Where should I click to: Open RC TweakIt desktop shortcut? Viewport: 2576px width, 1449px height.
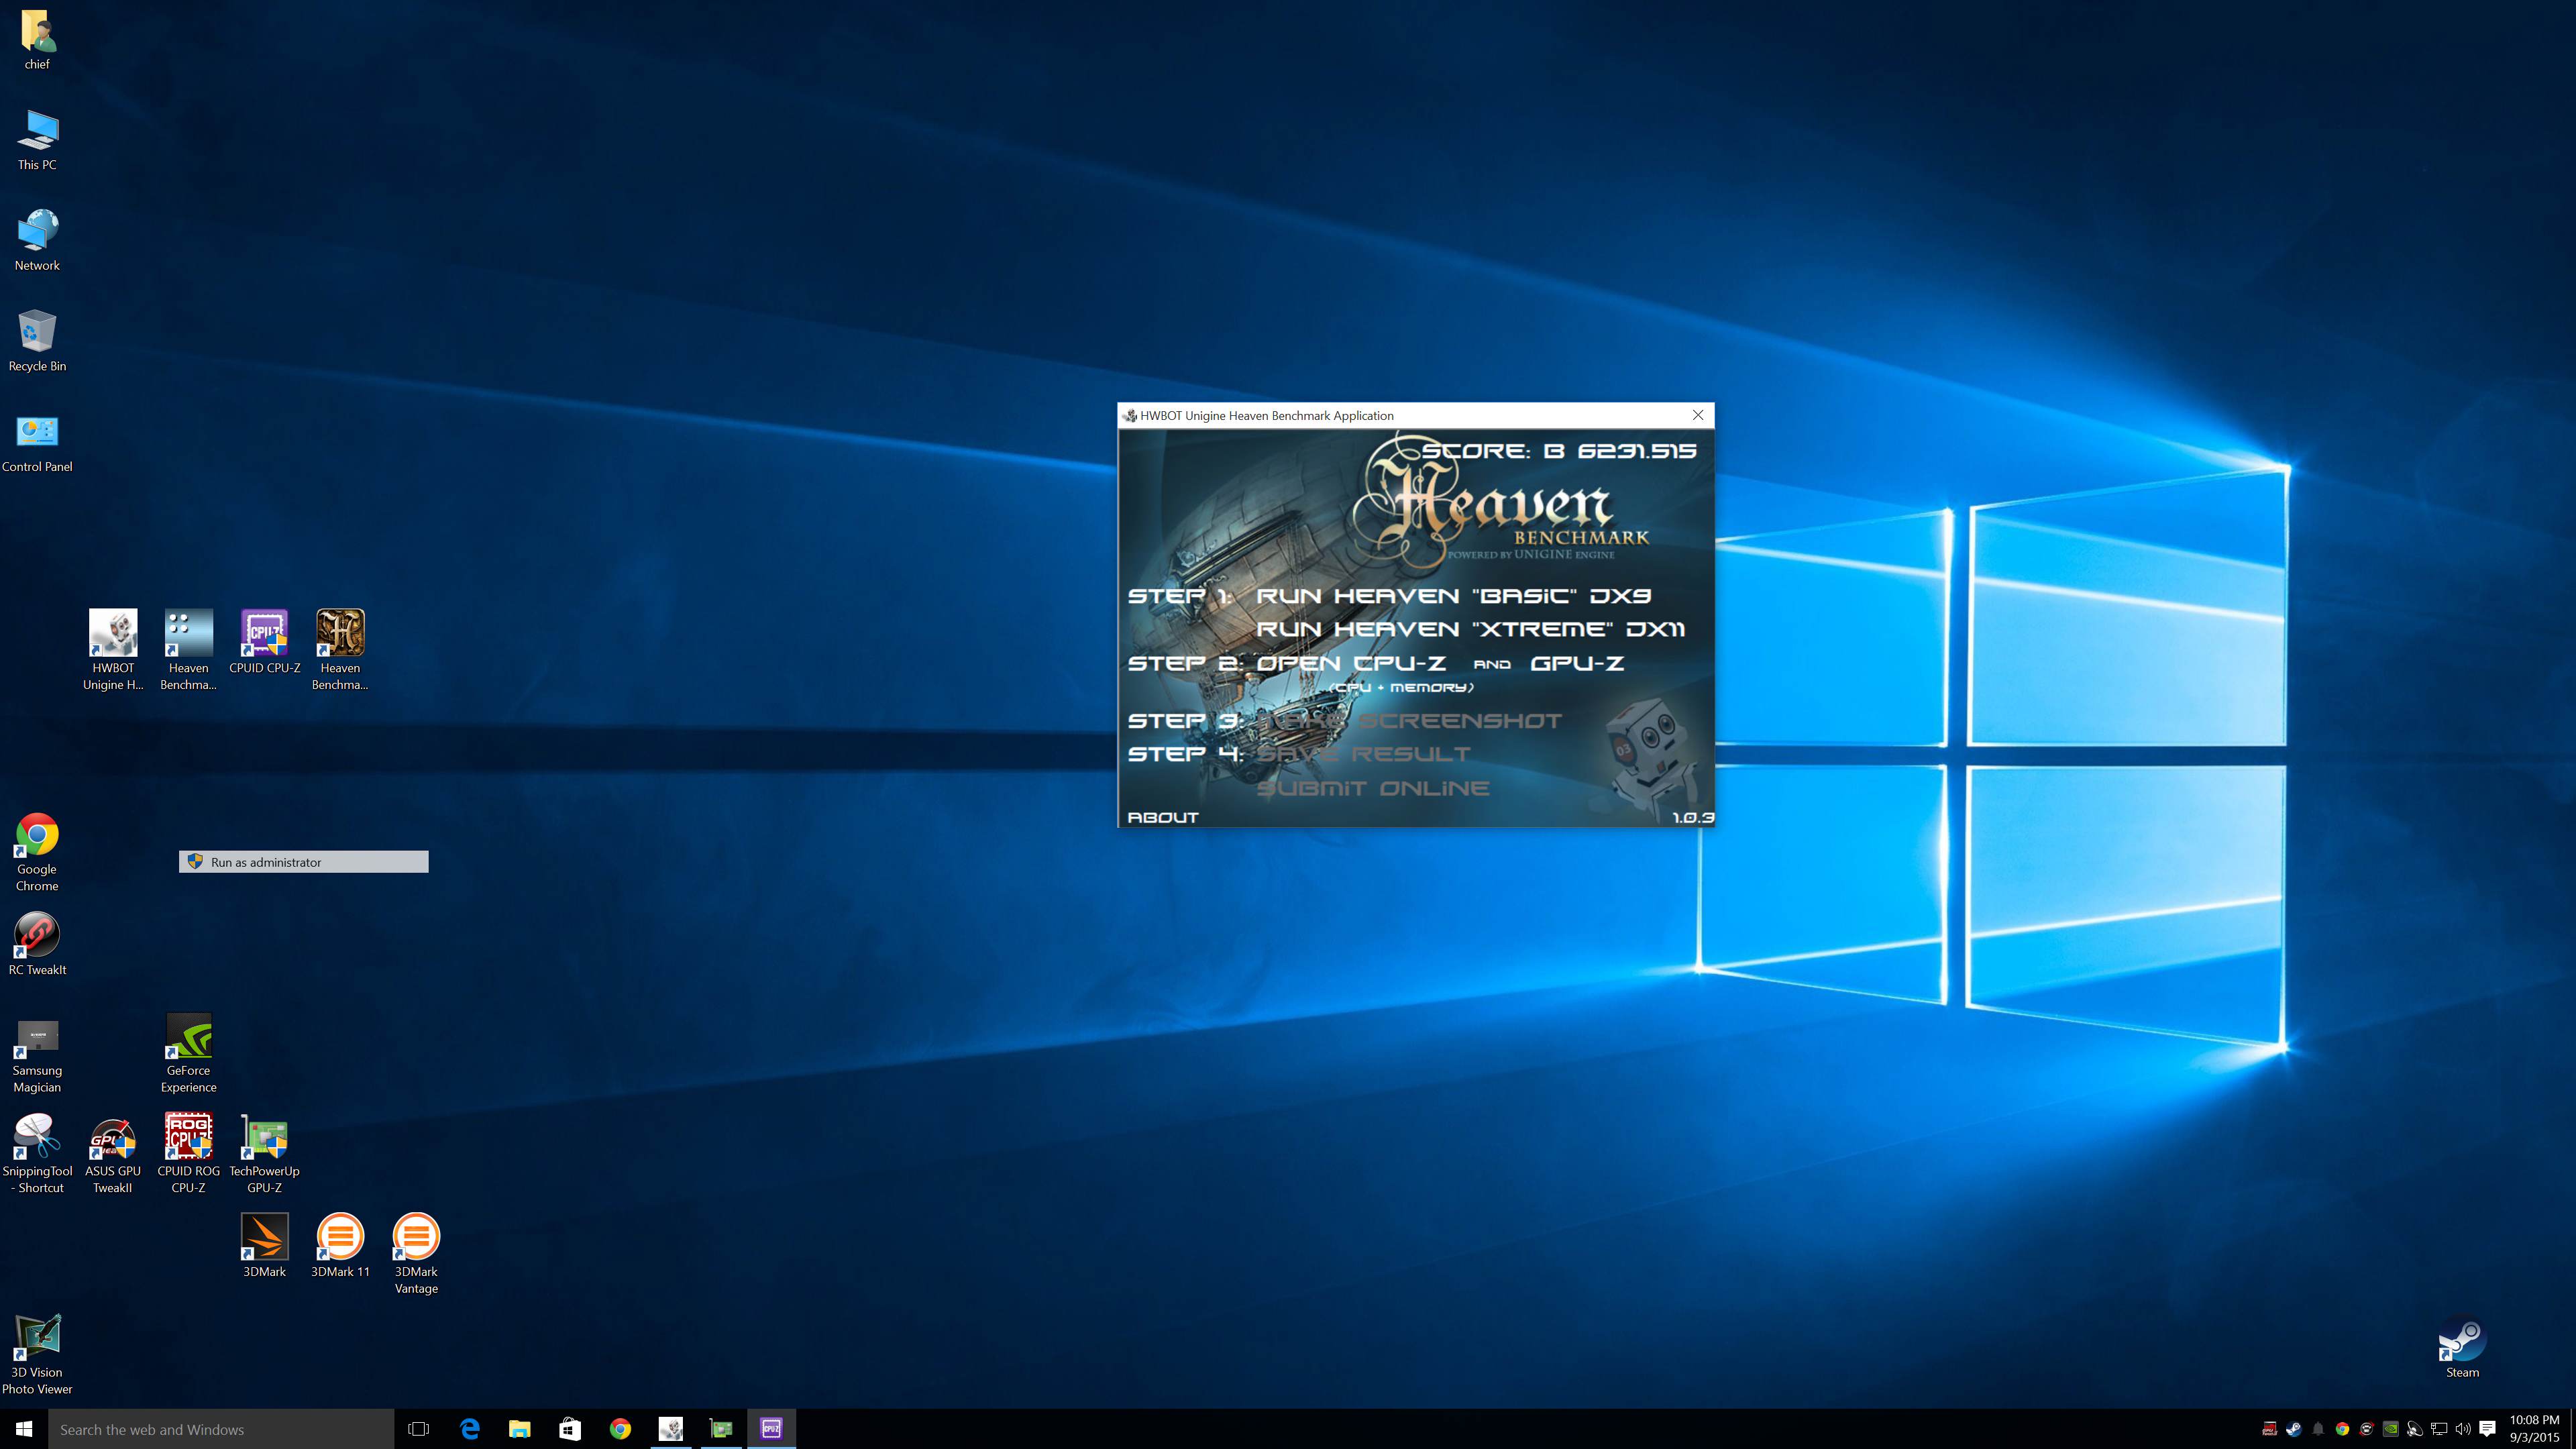[x=37, y=944]
